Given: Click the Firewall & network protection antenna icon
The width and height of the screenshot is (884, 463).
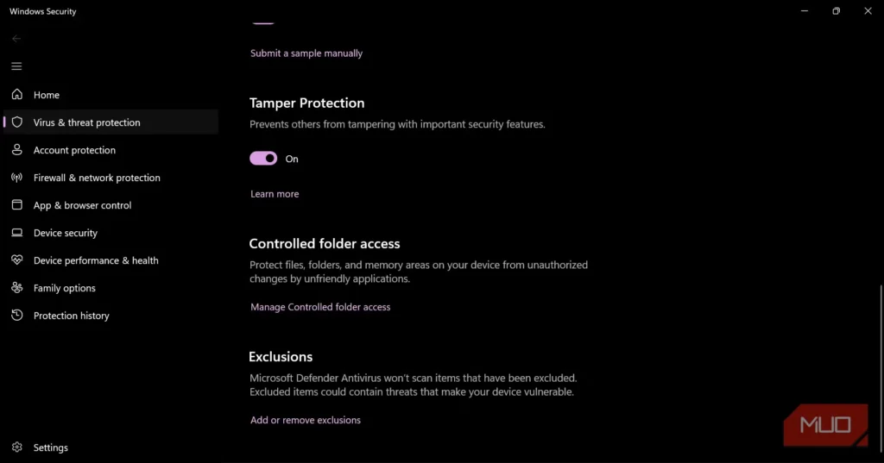Looking at the screenshot, I should [16, 178].
